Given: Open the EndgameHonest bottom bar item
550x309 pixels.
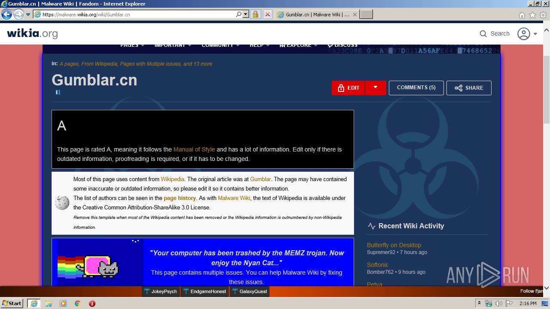Looking at the screenshot, I should pos(205,291).
